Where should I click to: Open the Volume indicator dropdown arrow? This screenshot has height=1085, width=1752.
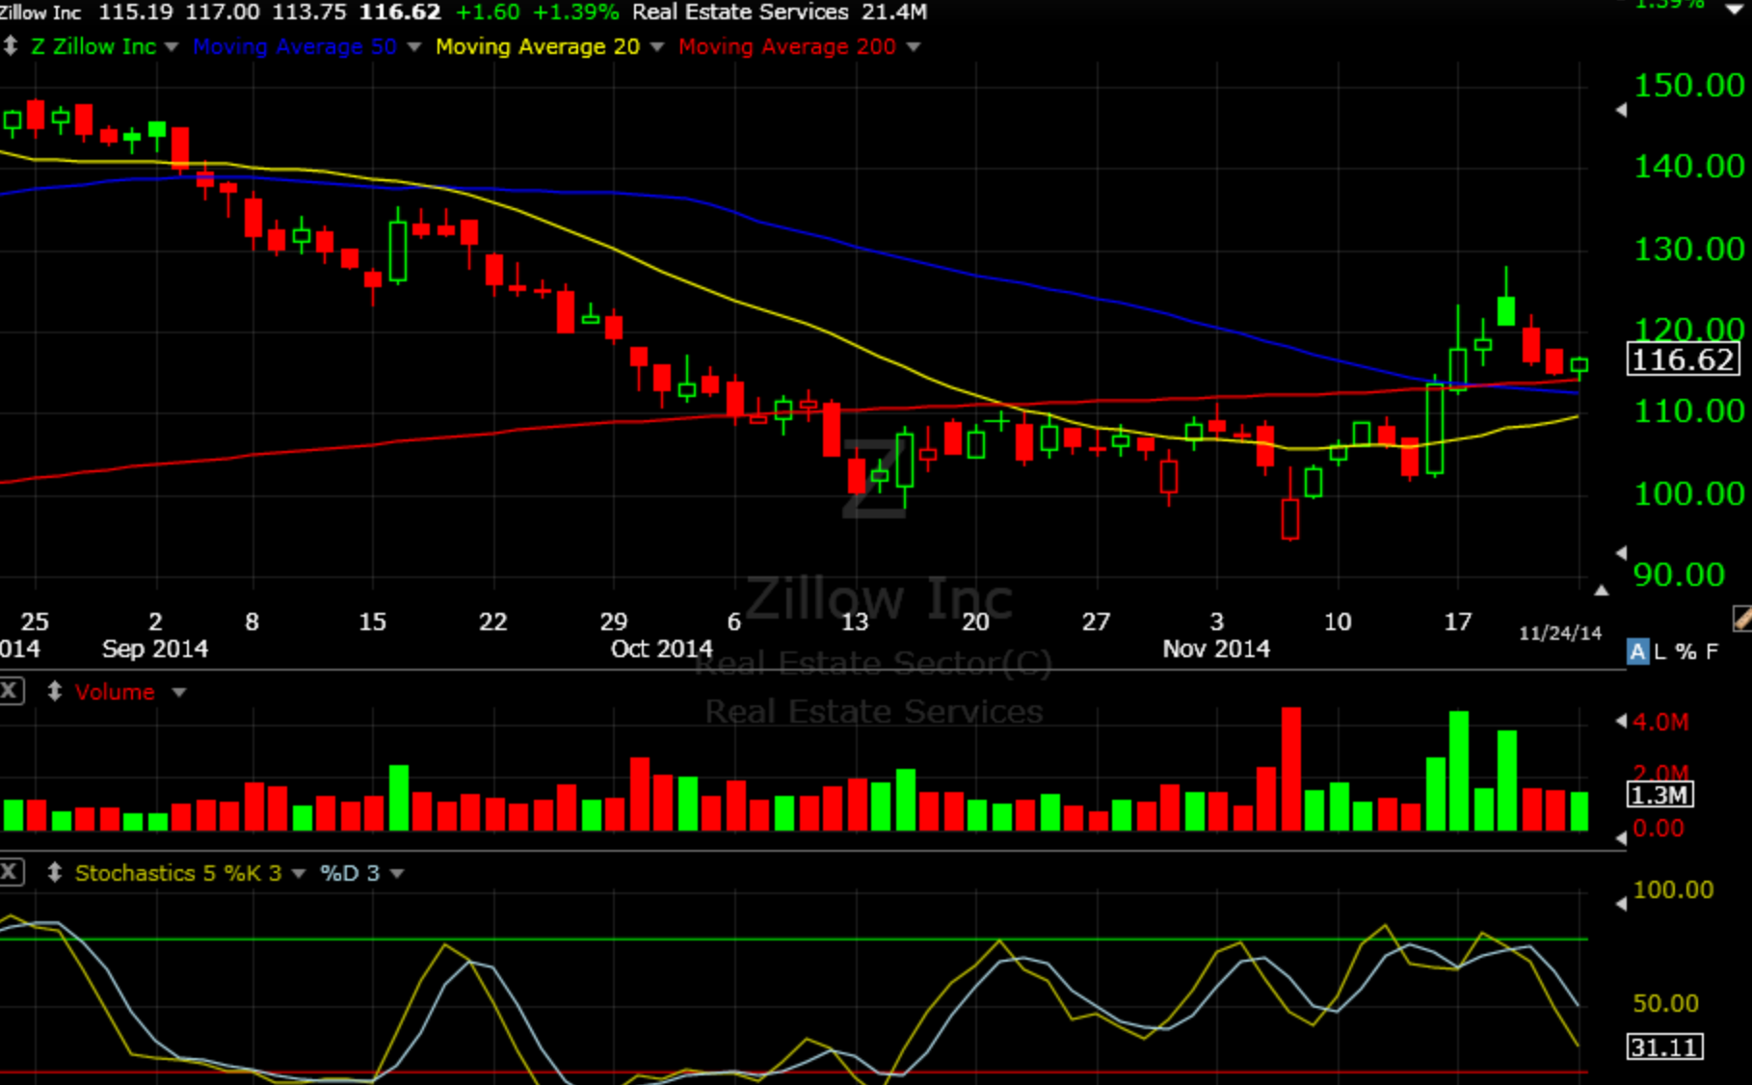click(x=179, y=692)
